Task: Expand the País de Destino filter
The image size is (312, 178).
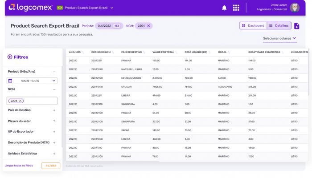Action: coord(54,110)
